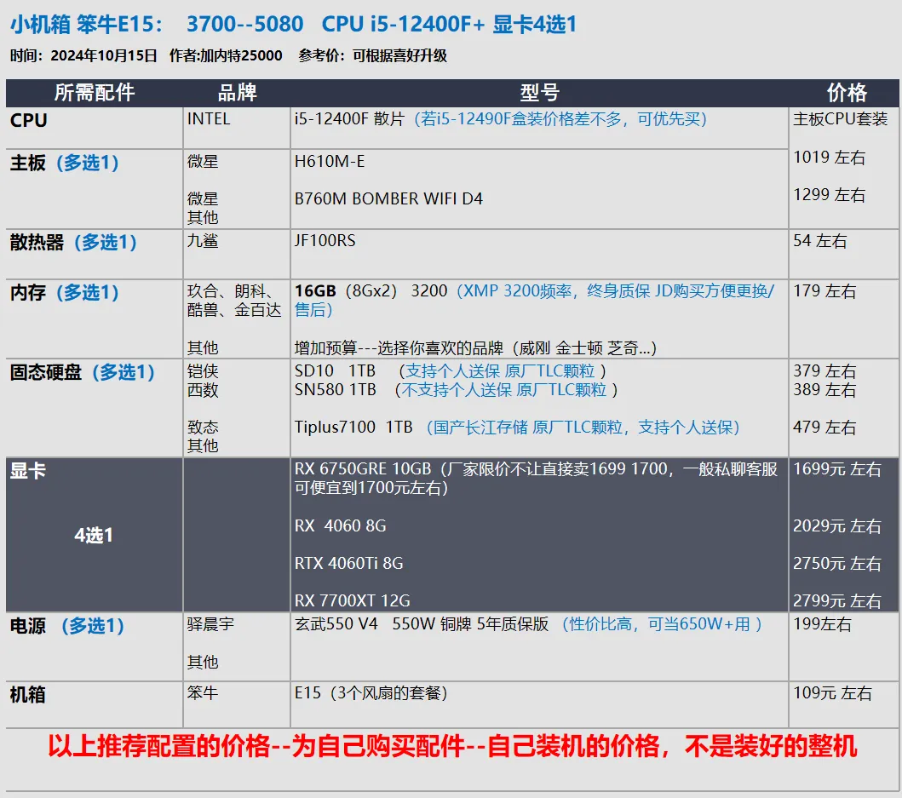The height and width of the screenshot is (798, 902).
Task: Click the '2799元 左右' GPU price
Action: 837,600
